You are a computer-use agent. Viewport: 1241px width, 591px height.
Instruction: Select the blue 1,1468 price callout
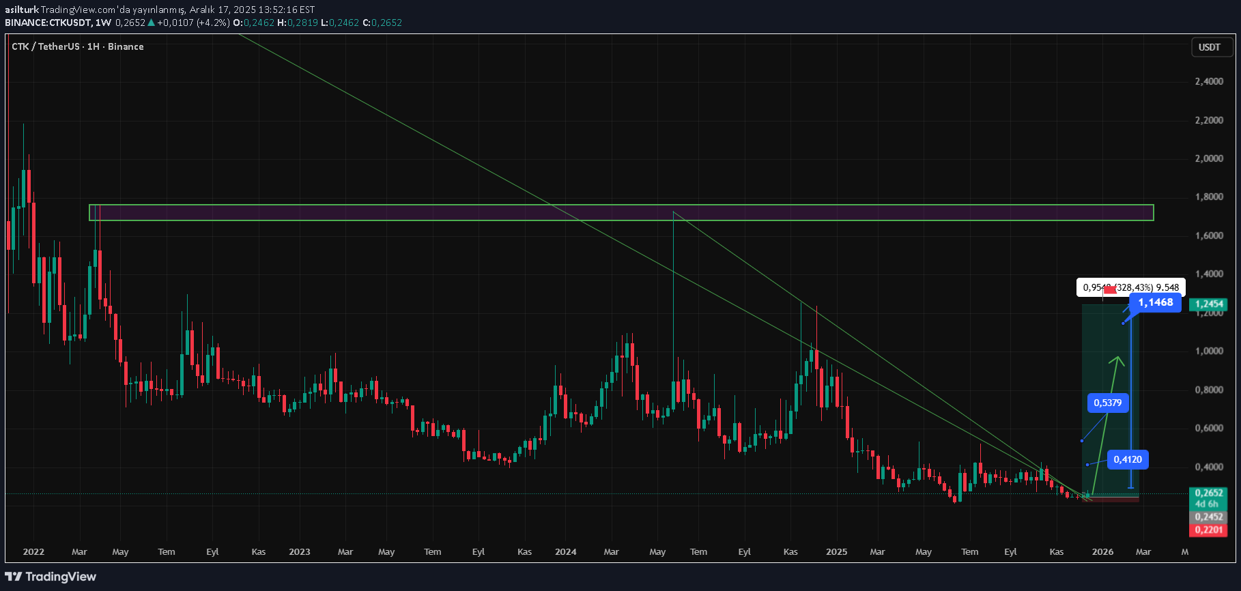pos(1155,302)
